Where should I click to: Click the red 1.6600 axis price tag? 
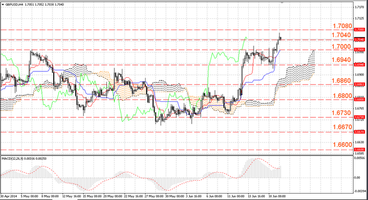tap(359, 150)
